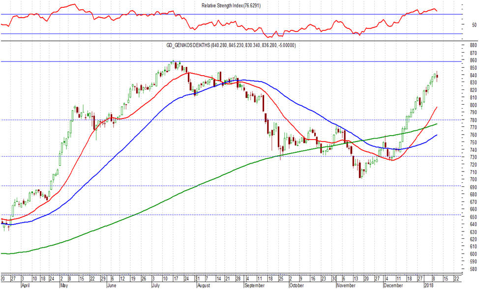This screenshot has height=289, width=479.
Task: Click price axis label 700
Action: coord(473,179)
